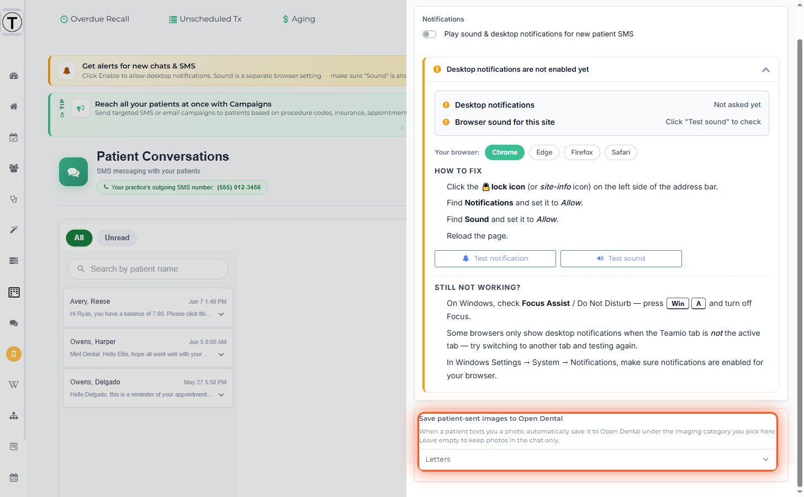Click the Search by patient name field
This screenshot has width=804, height=497.
click(x=148, y=269)
